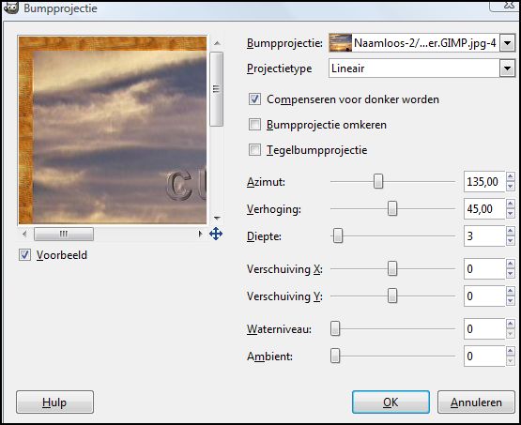Click the Diepte slider handle
Viewport: 521px width, 425px height.
point(338,236)
